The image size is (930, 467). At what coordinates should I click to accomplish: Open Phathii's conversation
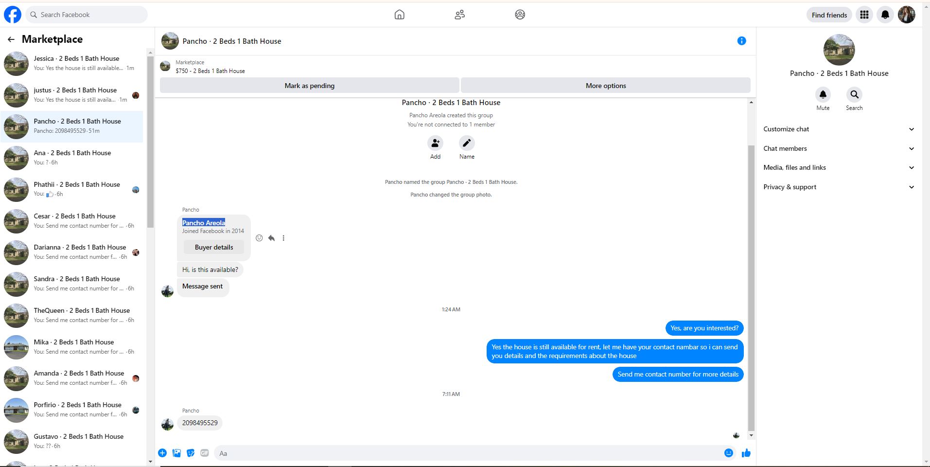click(x=73, y=189)
